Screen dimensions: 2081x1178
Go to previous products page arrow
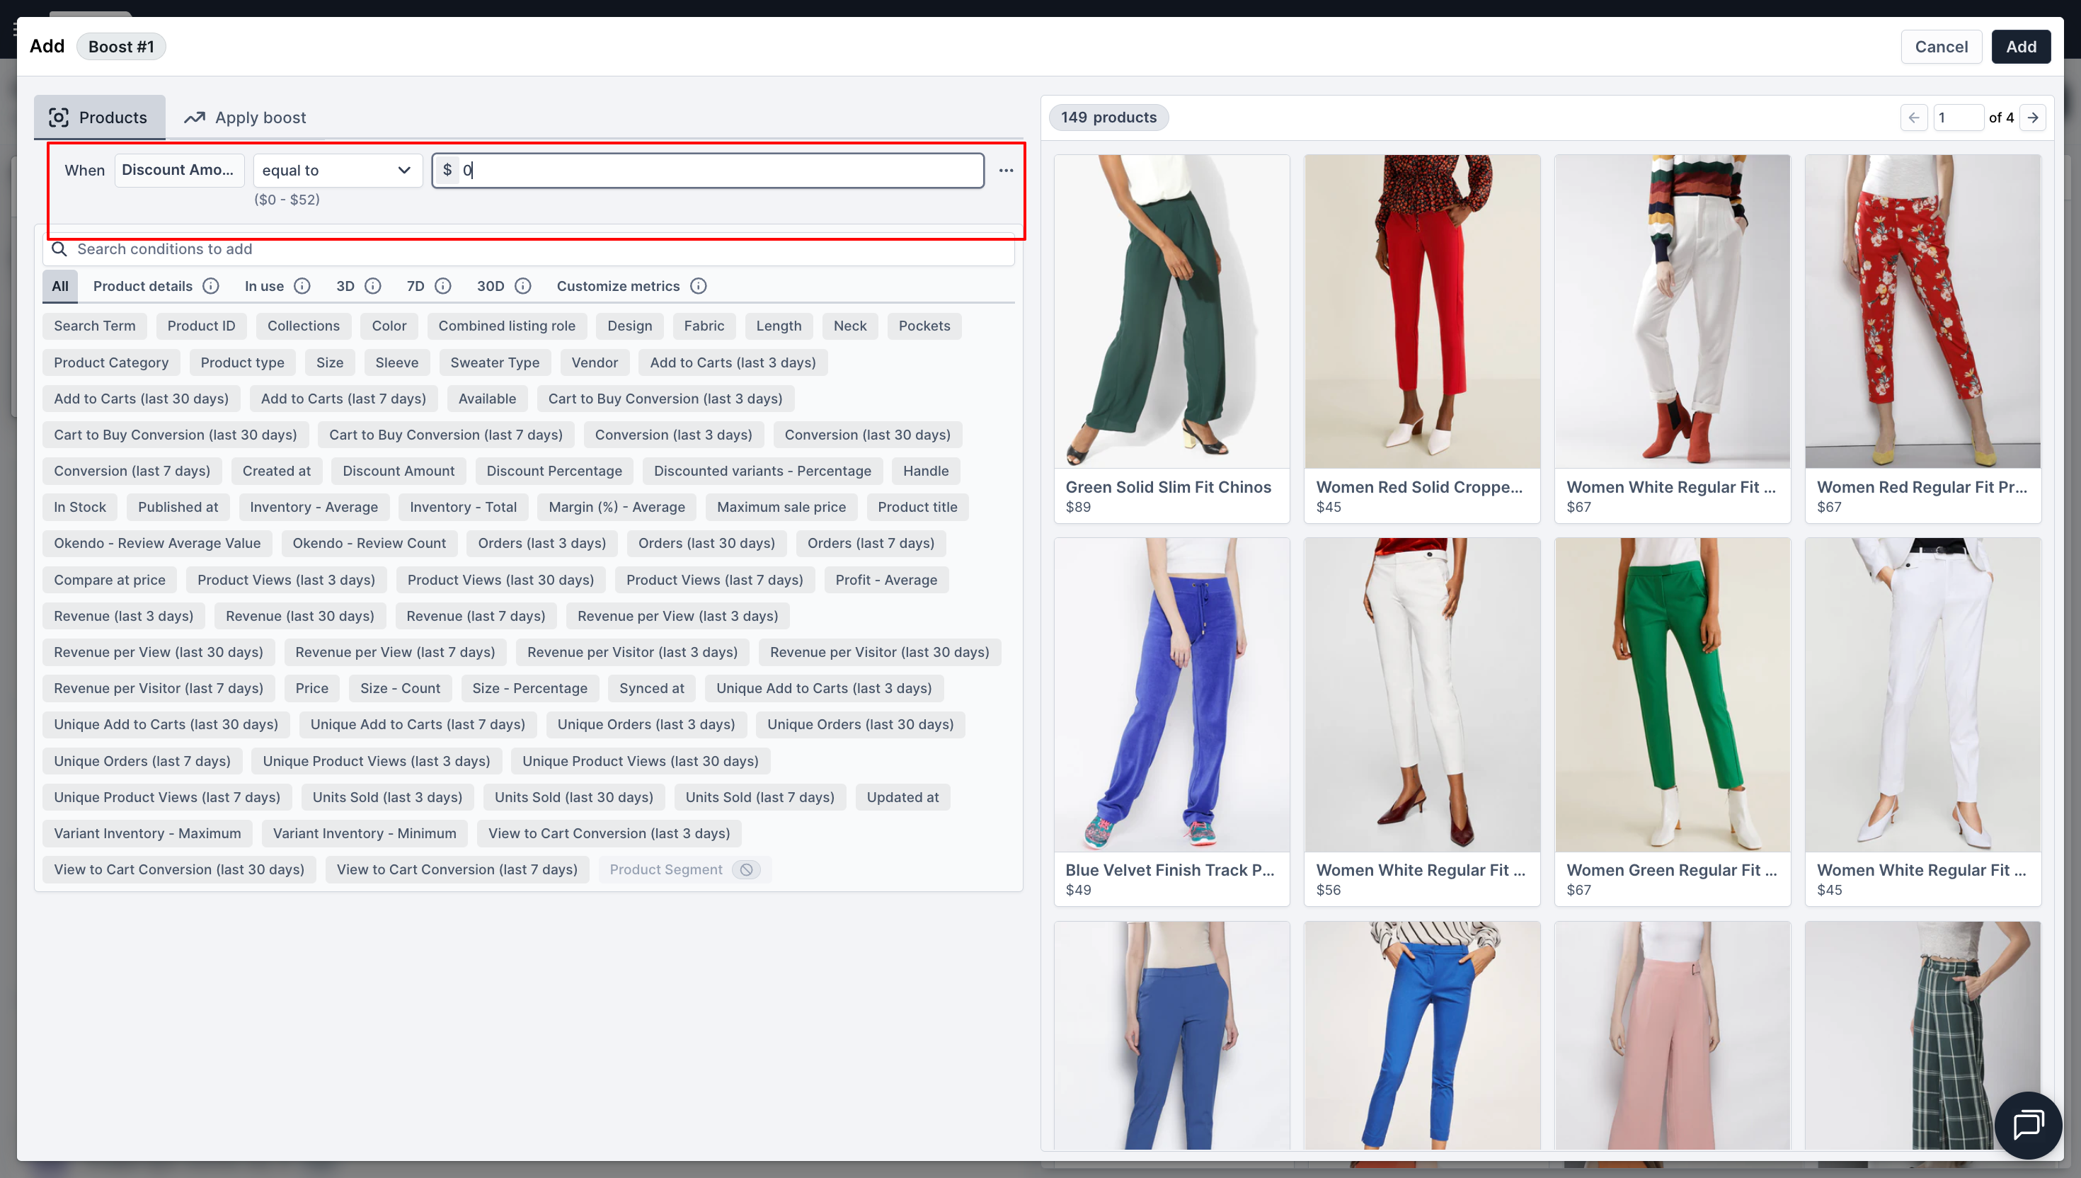1913,118
